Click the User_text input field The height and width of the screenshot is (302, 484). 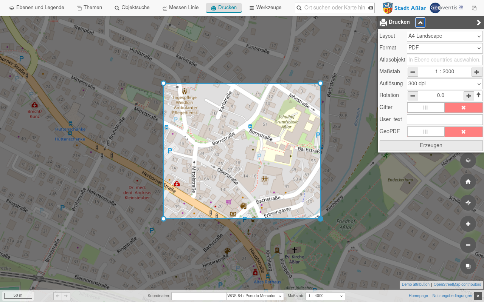click(445, 119)
